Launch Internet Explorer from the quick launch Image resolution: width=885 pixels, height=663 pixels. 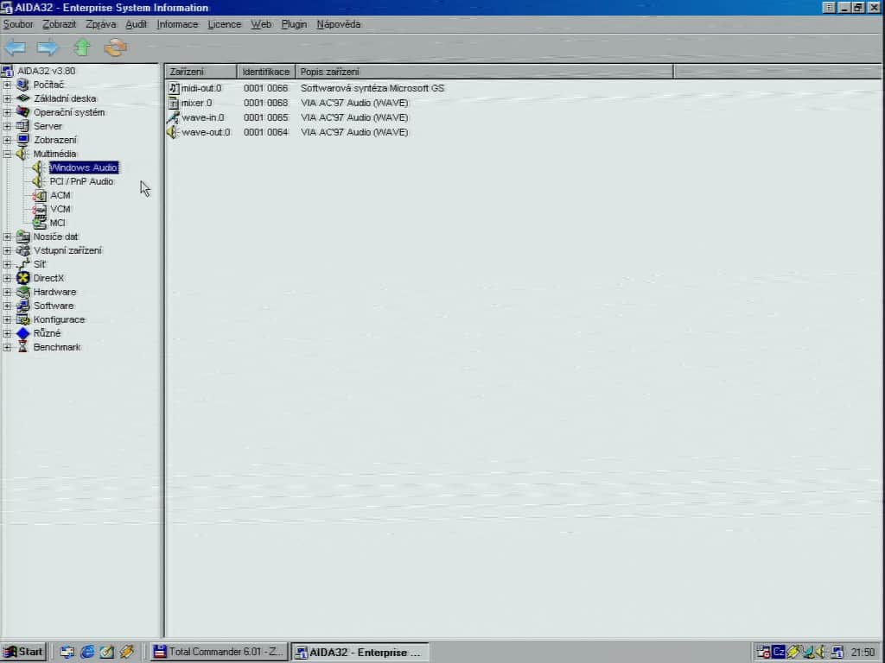click(x=87, y=652)
